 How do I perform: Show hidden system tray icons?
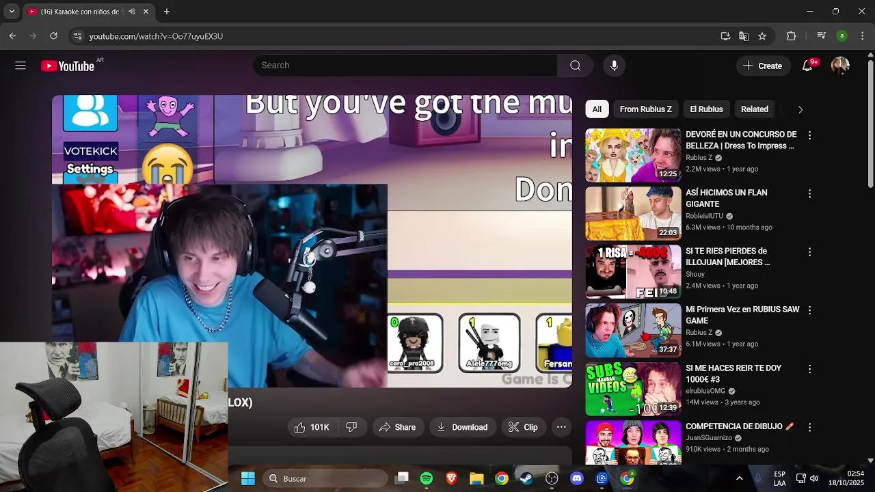[739, 478]
